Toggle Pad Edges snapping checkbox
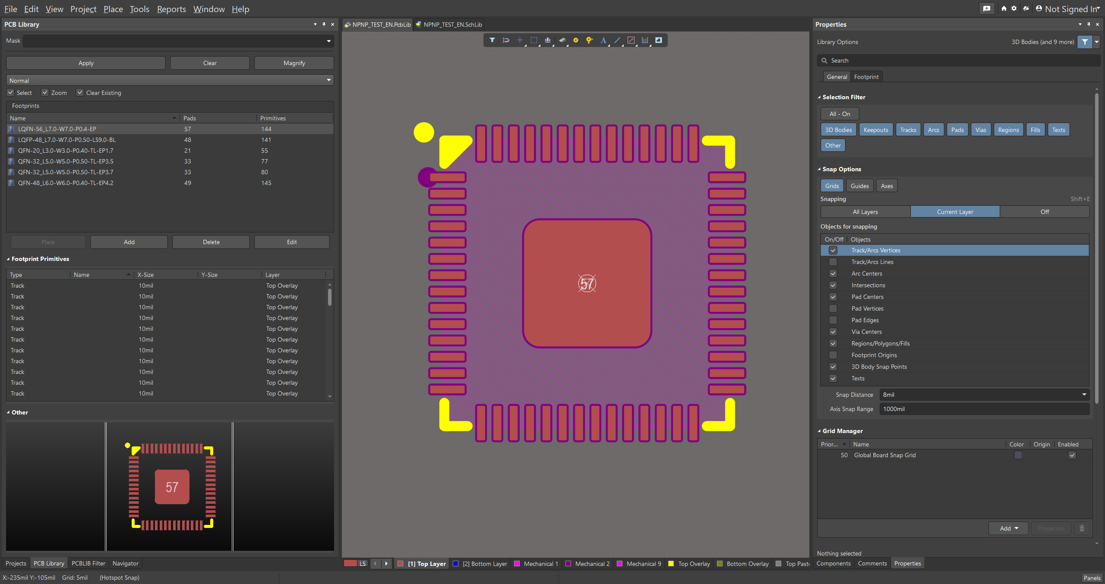 (x=833, y=320)
